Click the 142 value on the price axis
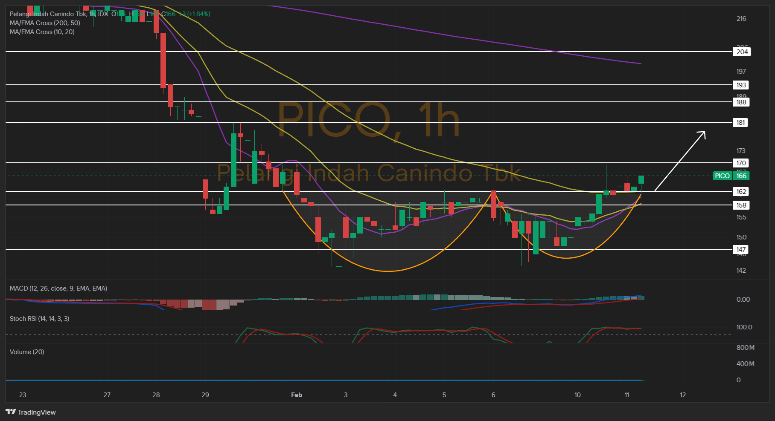 [x=741, y=271]
